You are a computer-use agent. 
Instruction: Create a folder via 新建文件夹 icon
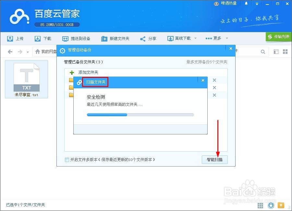[x=116, y=38]
